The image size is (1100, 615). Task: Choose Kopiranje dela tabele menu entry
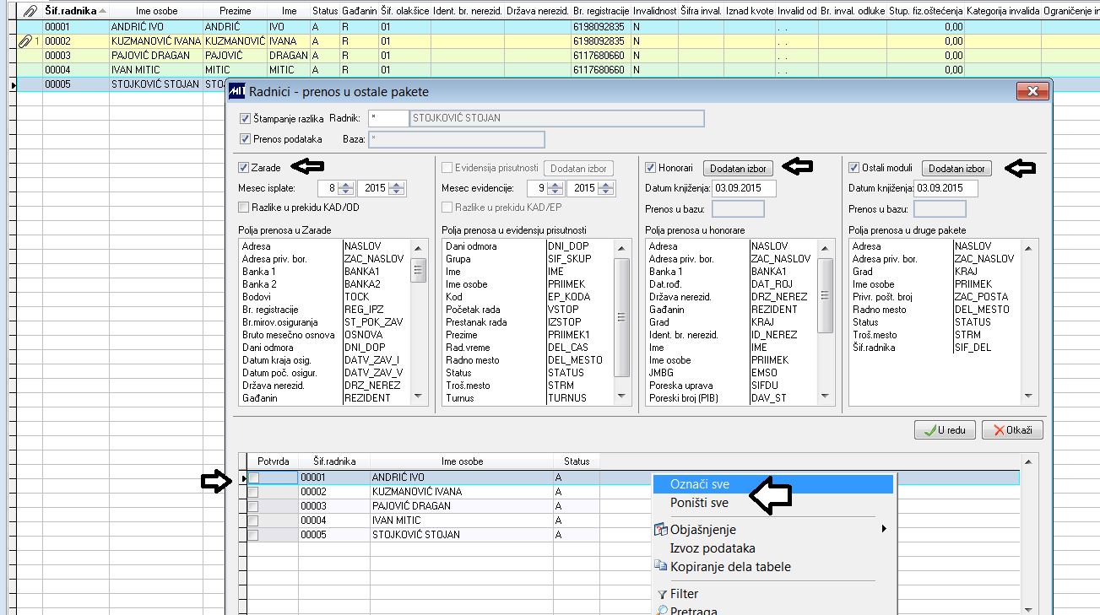772,567
